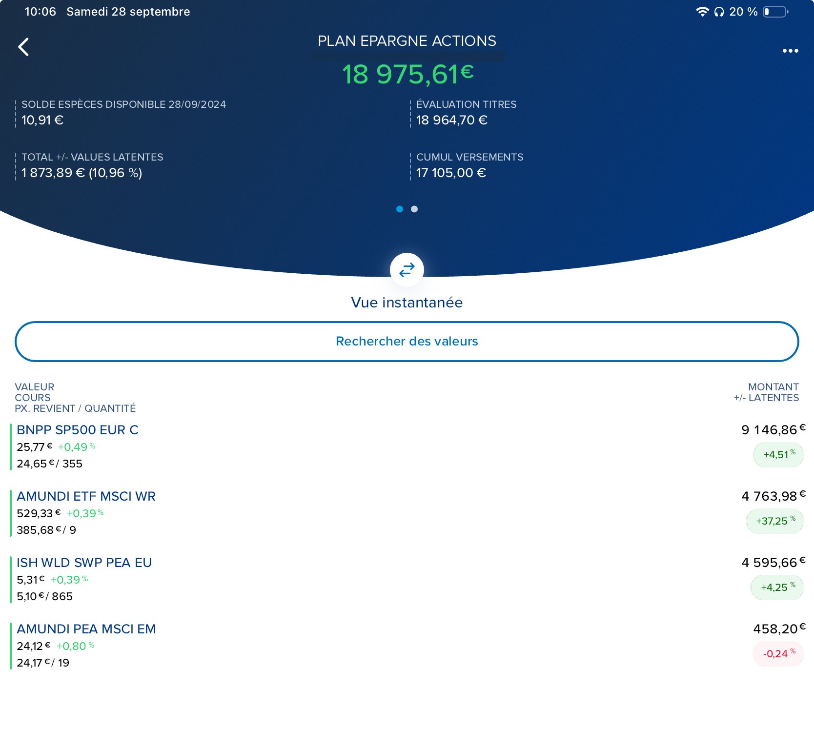Go back with the left chevron icon

[x=23, y=47]
